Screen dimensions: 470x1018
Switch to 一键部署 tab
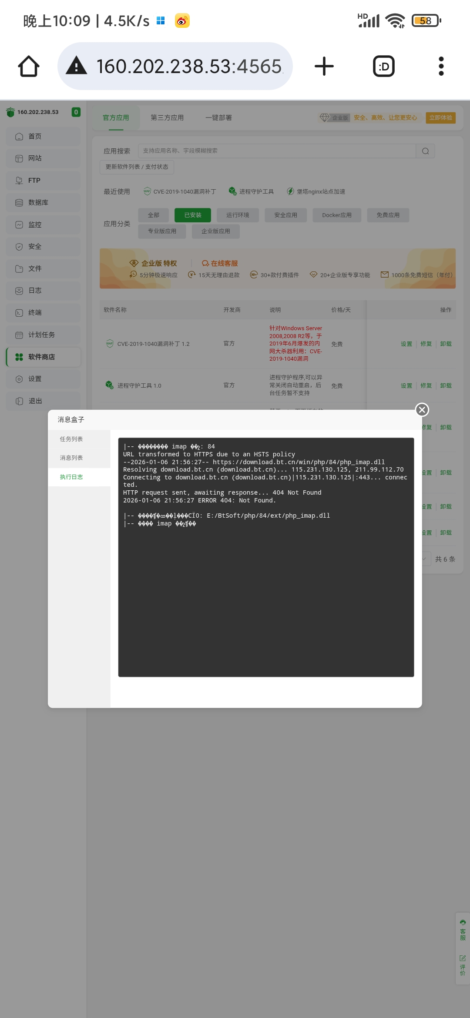tap(218, 118)
